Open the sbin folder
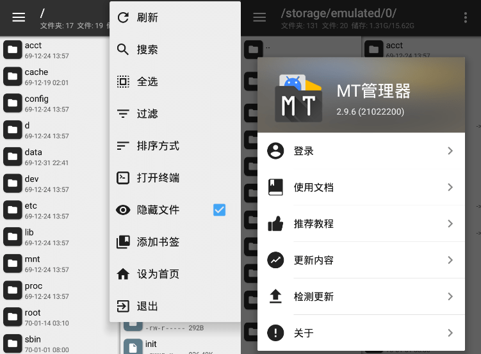 pyautogui.click(x=55, y=344)
